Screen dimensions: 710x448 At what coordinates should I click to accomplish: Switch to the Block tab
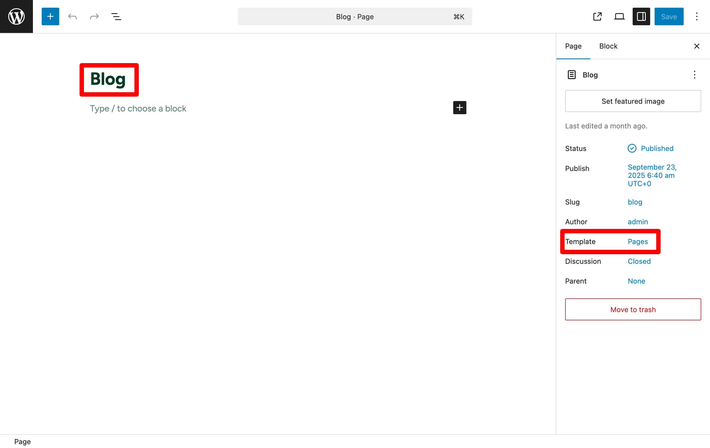(608, 46)
